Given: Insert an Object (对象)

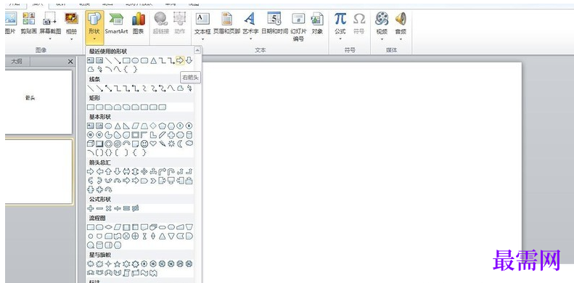Looking at the screenshot, I should click(317, 23).
